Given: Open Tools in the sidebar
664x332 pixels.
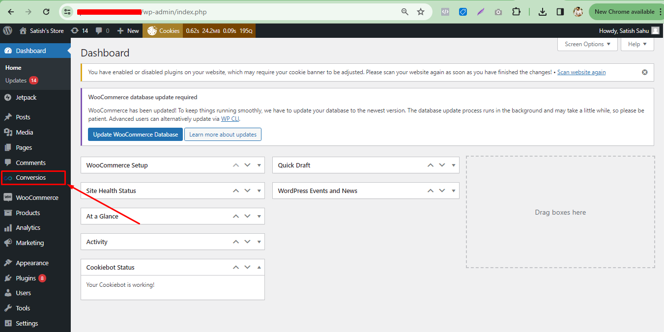Looking at the screenshot, I should (x=35, y=308).
